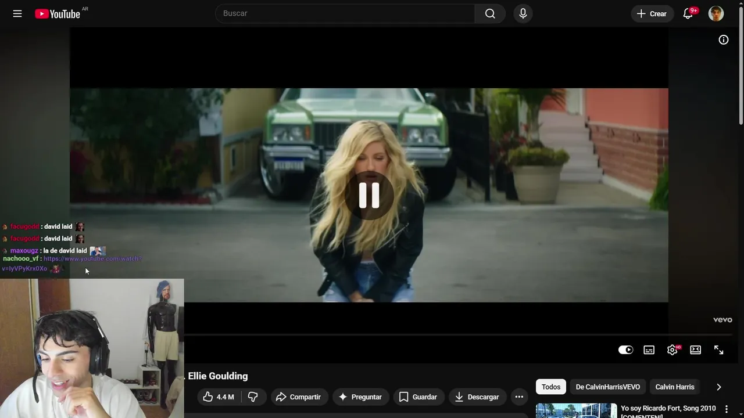The image size is (744, 418).
Task: Open the notifications bell
Action: 688,13
